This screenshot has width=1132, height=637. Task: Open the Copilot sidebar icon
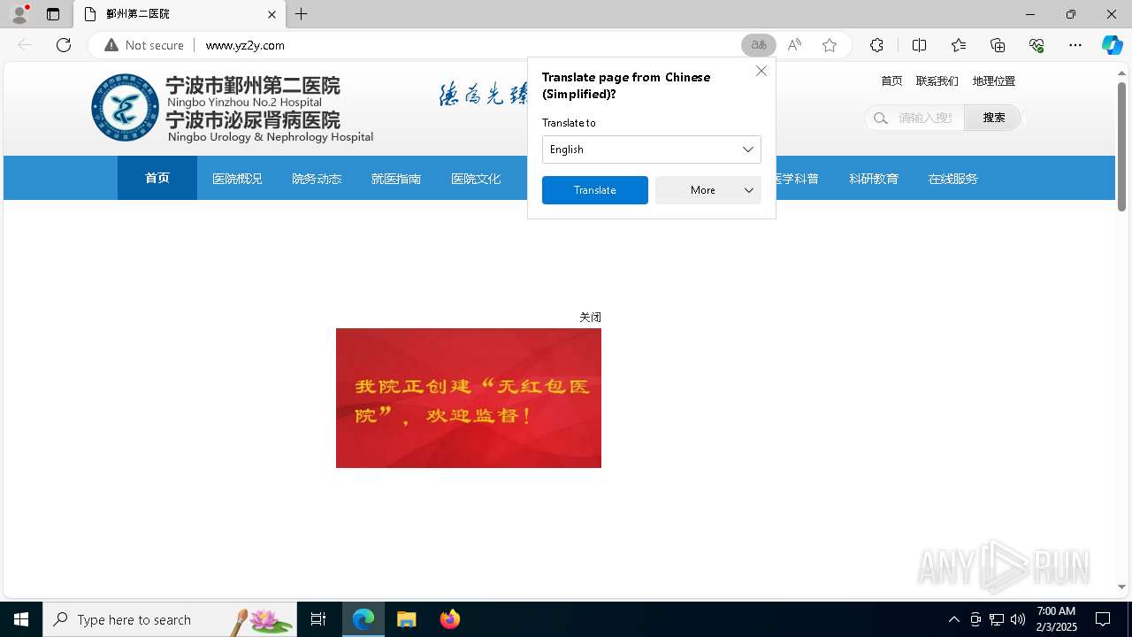tap(1112, 45)
